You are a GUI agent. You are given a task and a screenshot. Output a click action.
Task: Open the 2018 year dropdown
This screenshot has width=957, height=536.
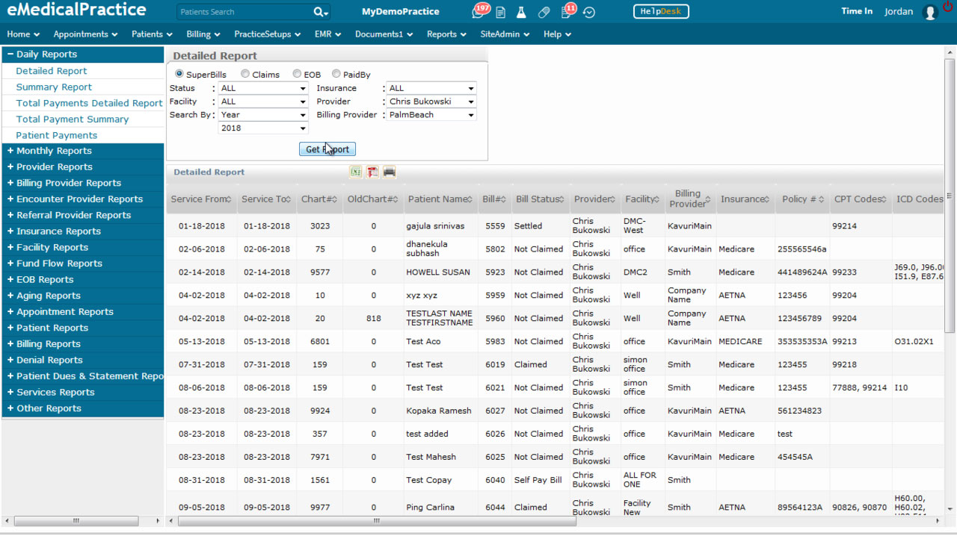(263, 128)
